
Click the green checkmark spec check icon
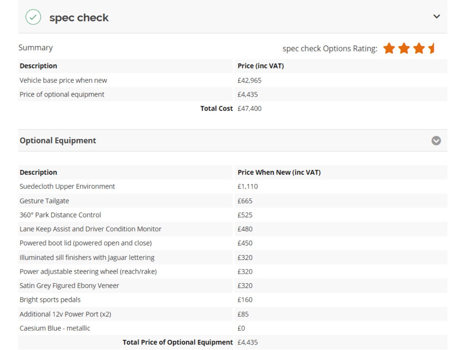[33, 17]
